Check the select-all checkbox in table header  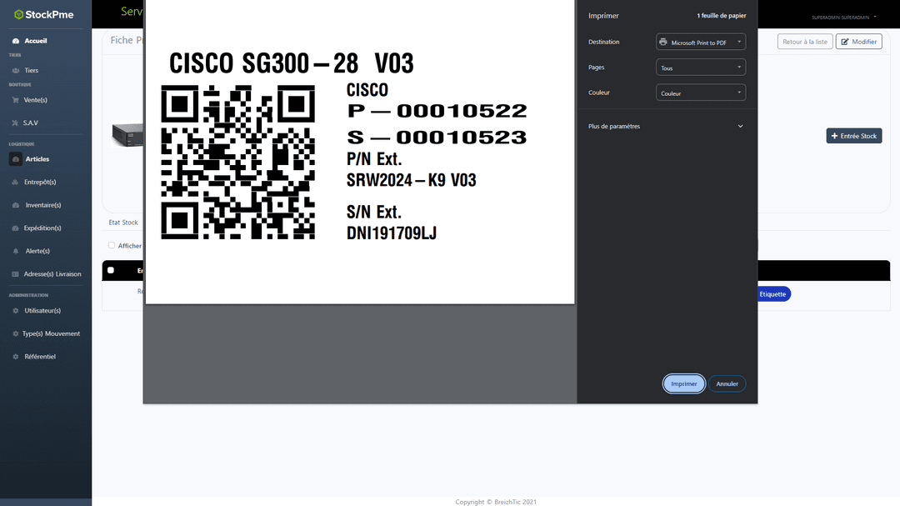pyautogui.click(x=111, y=270)
